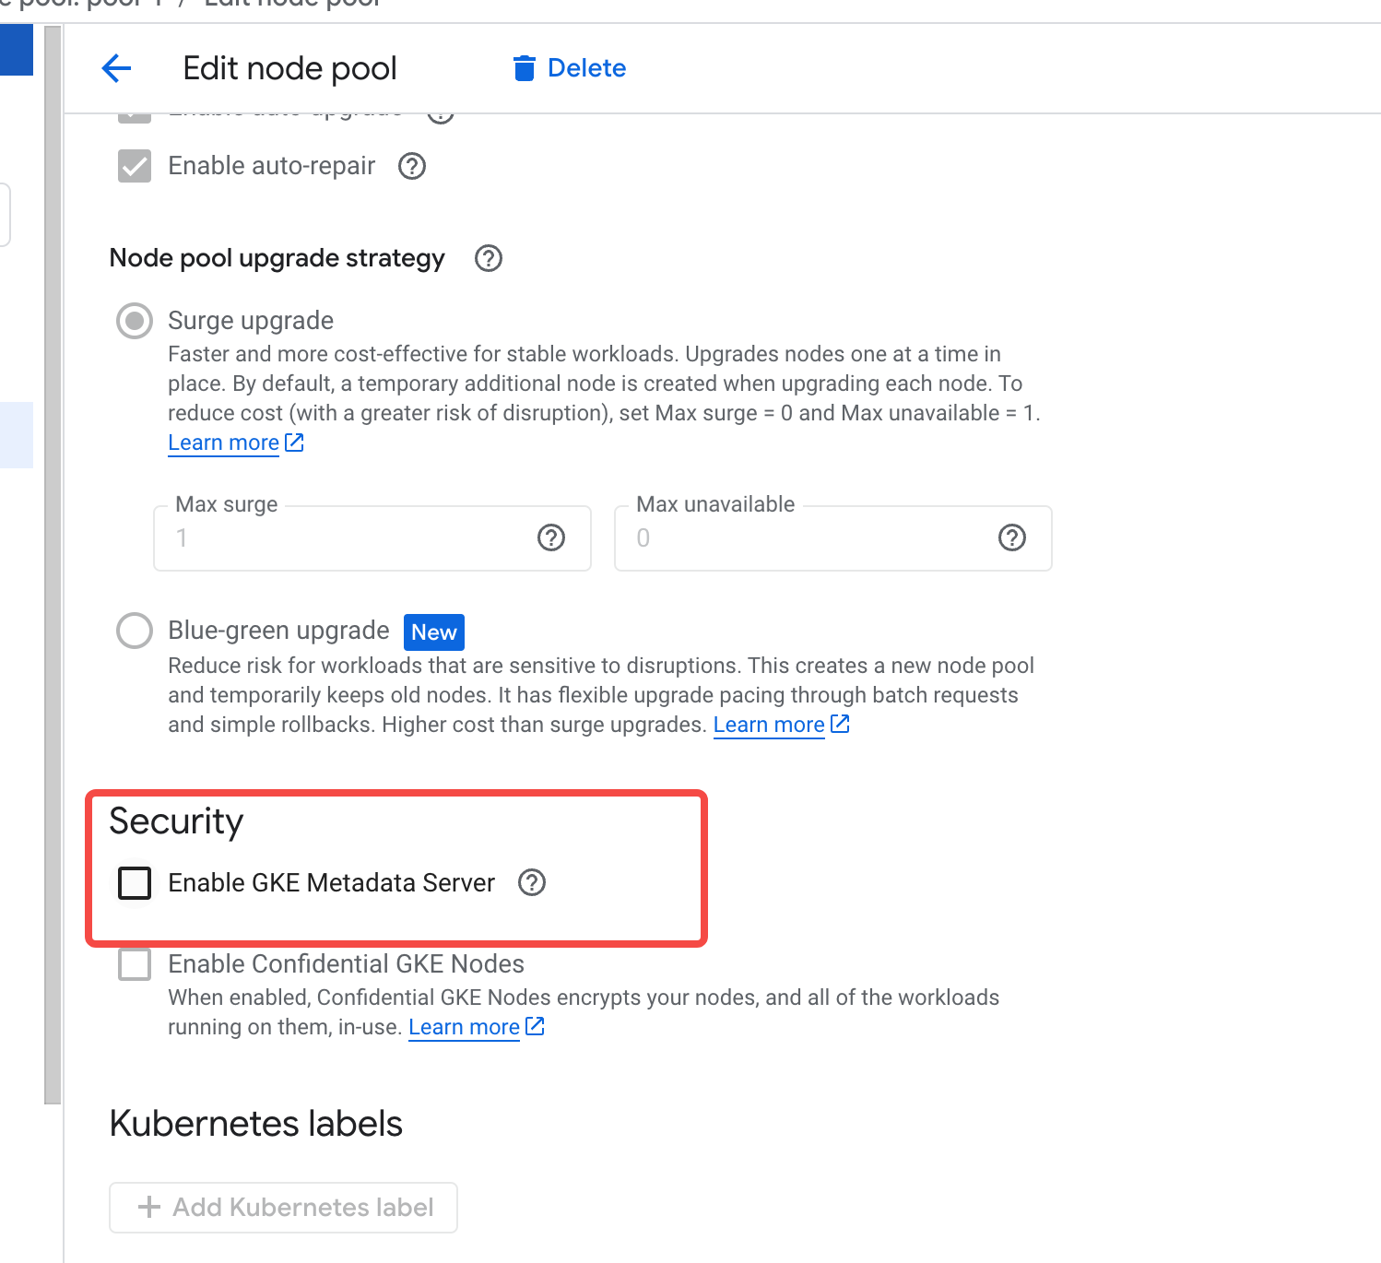Click the Max surge input field
This screenshot has height=1263, width=1381.
pyautogui.click(x=372, y=538)
